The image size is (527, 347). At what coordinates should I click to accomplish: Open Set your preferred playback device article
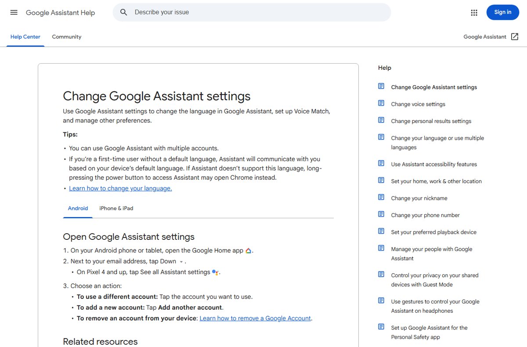(434, 232)
